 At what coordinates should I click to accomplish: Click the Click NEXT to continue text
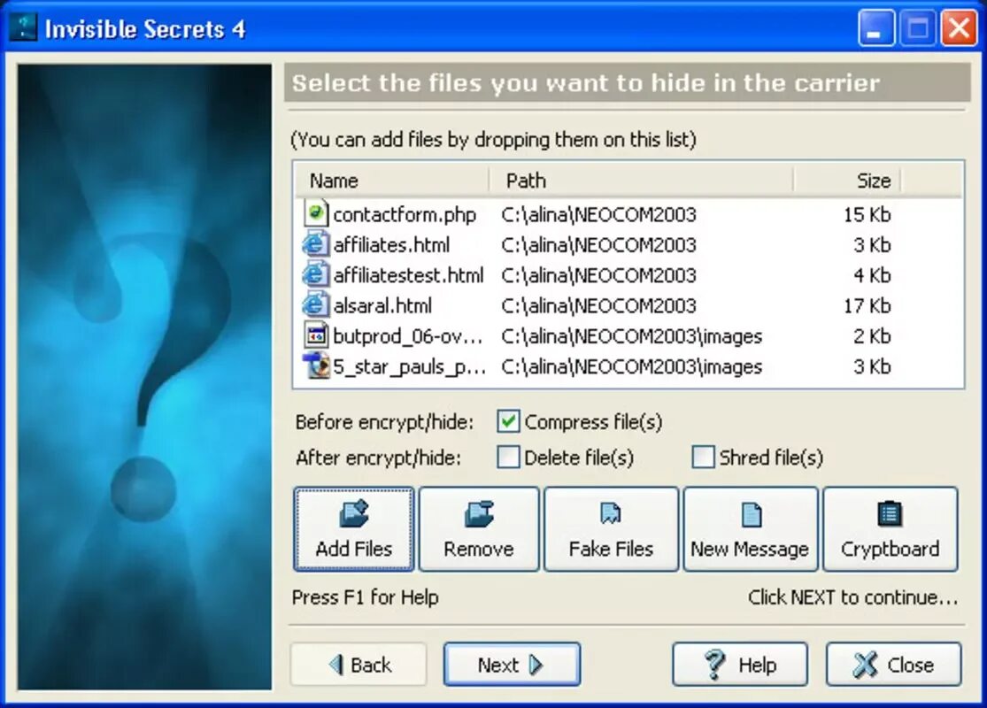click(x=853, y=596)
